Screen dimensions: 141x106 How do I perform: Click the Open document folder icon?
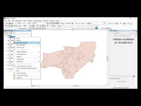pyautogui.click(x=8, y=23)
